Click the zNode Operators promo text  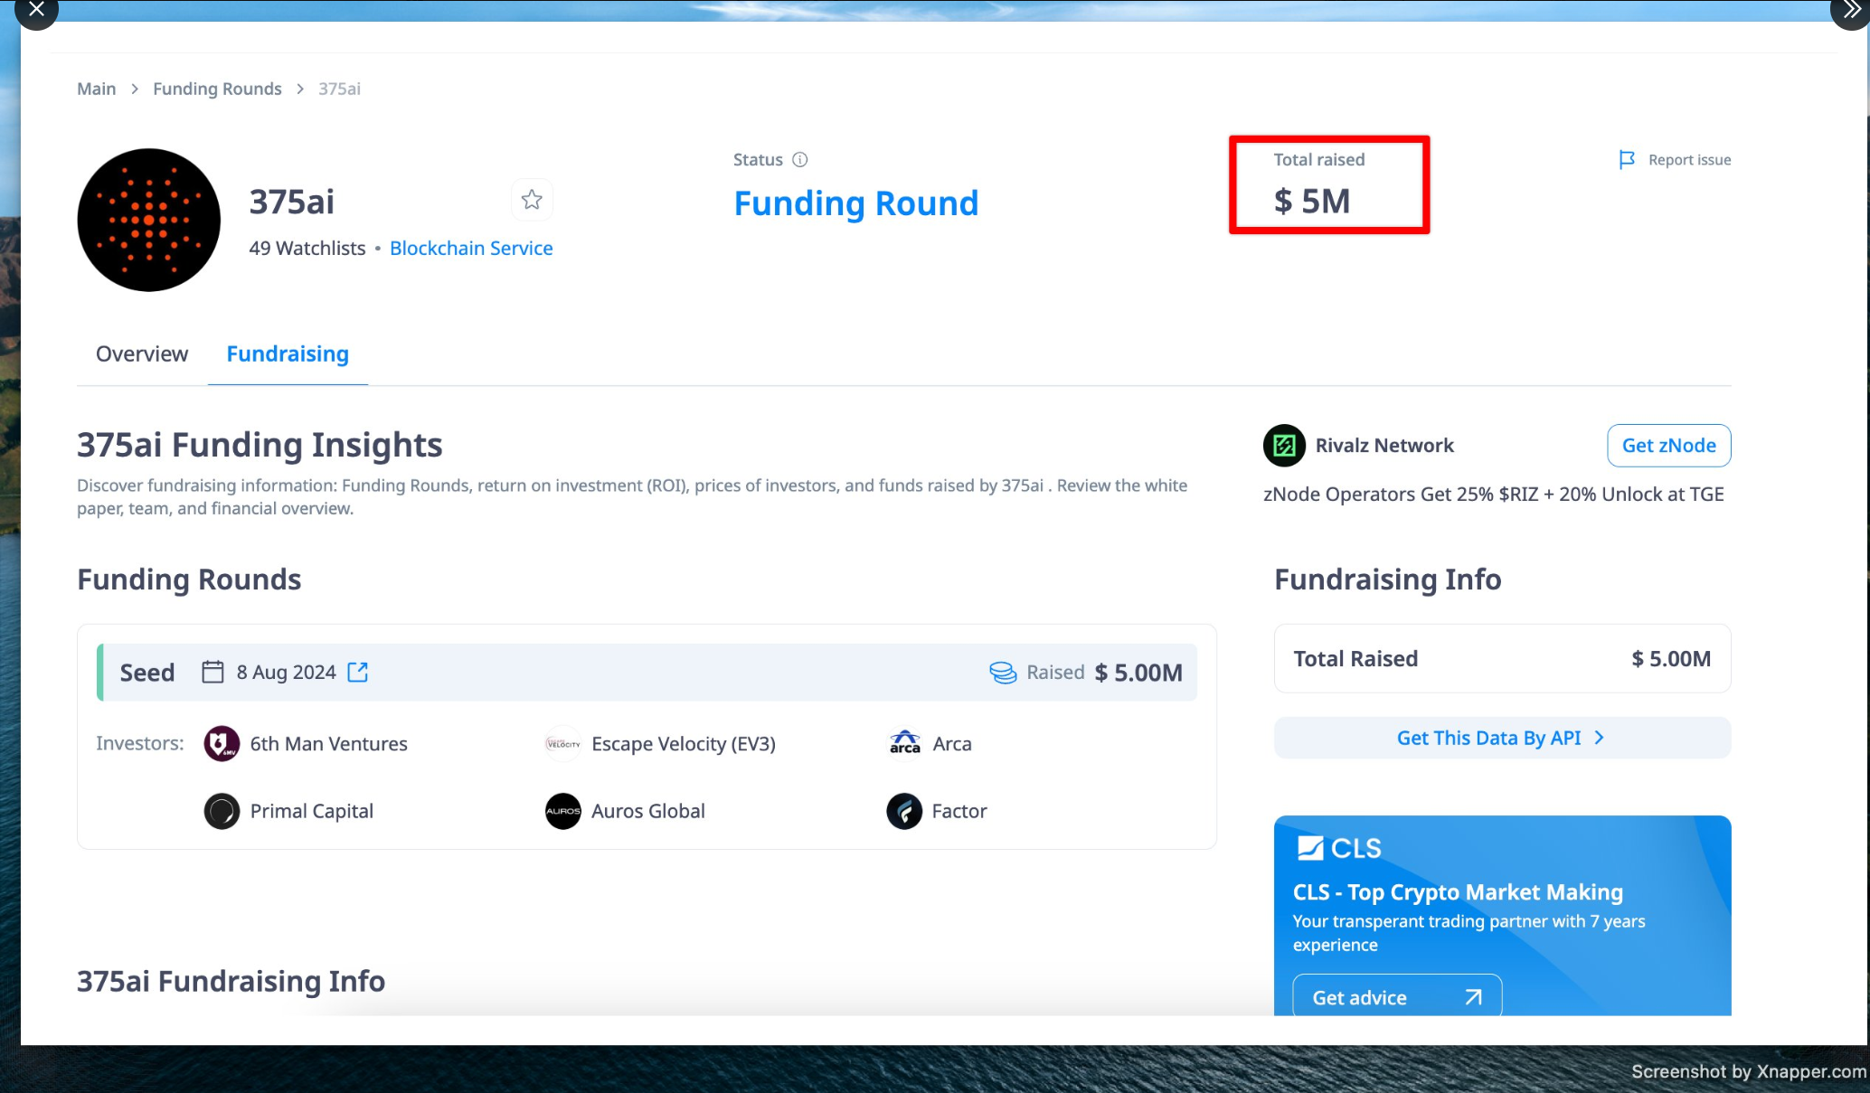coord(1493,494)
